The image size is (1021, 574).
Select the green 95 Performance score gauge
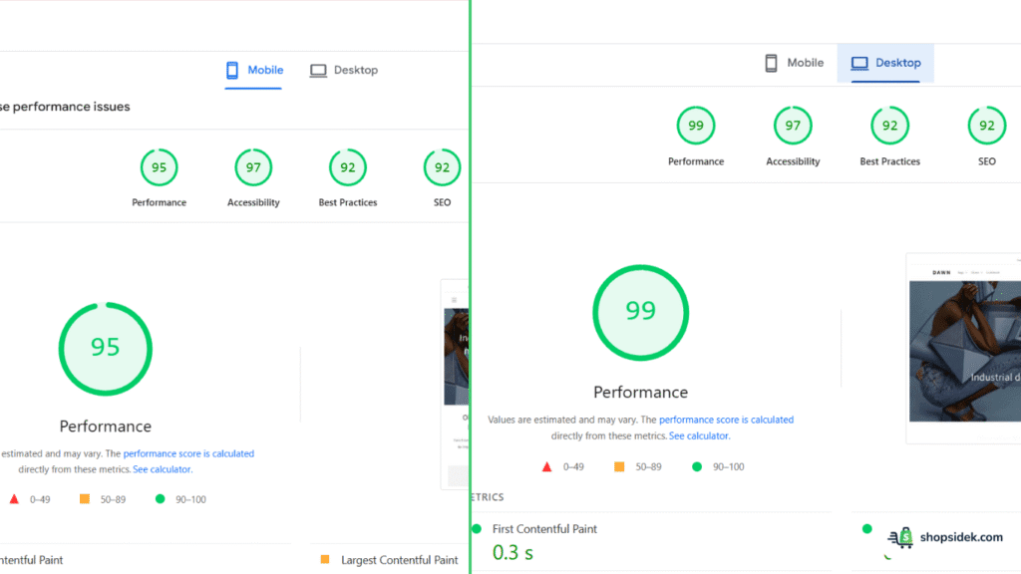tap(105, 348)
